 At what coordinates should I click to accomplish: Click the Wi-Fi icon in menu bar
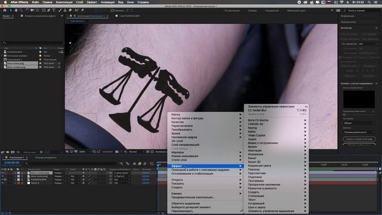click(341, 2)
